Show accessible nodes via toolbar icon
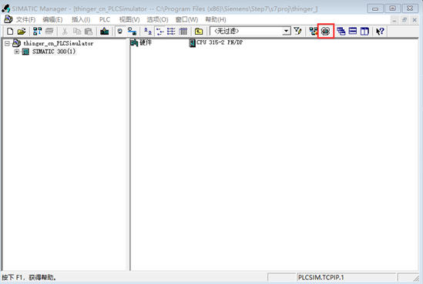Image resolution: width=423 pixels, height=284 pixels. pyautogui.click(x=37, y=32)
